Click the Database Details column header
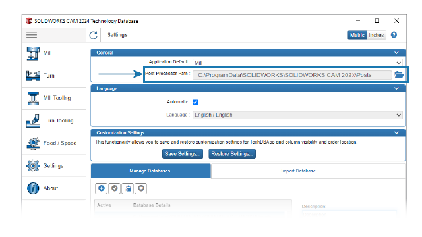 pos(207,205)
